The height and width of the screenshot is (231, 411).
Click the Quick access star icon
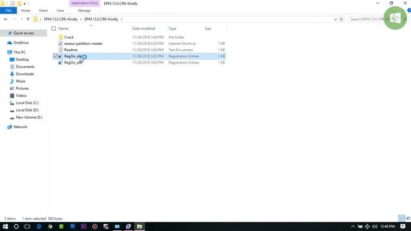(x=10, y=33)
